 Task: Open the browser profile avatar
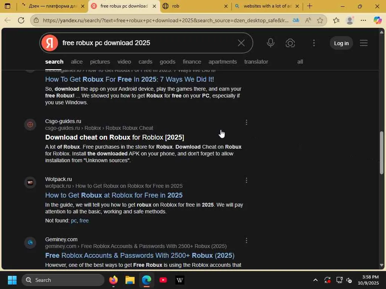point(350,20)
